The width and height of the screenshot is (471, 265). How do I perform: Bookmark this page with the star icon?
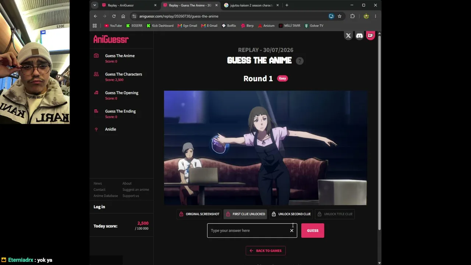340,16
